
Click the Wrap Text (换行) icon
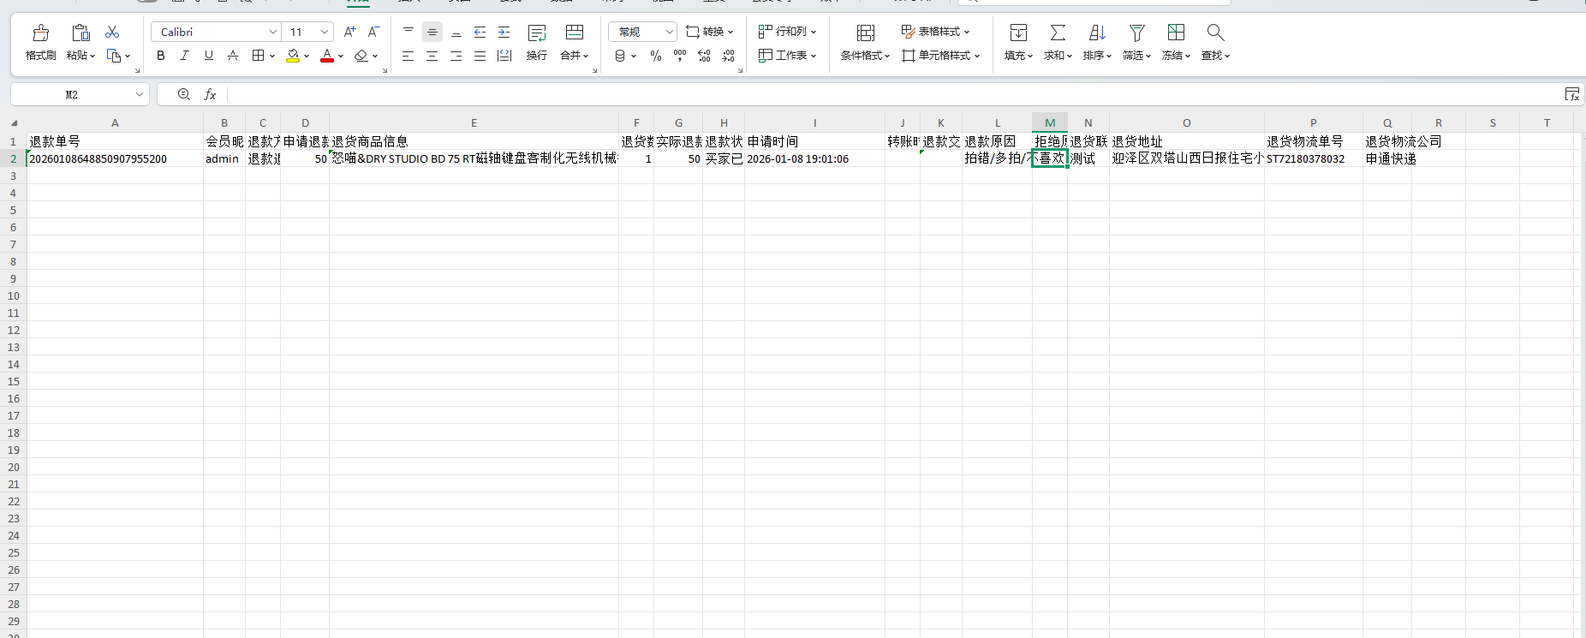537,33
